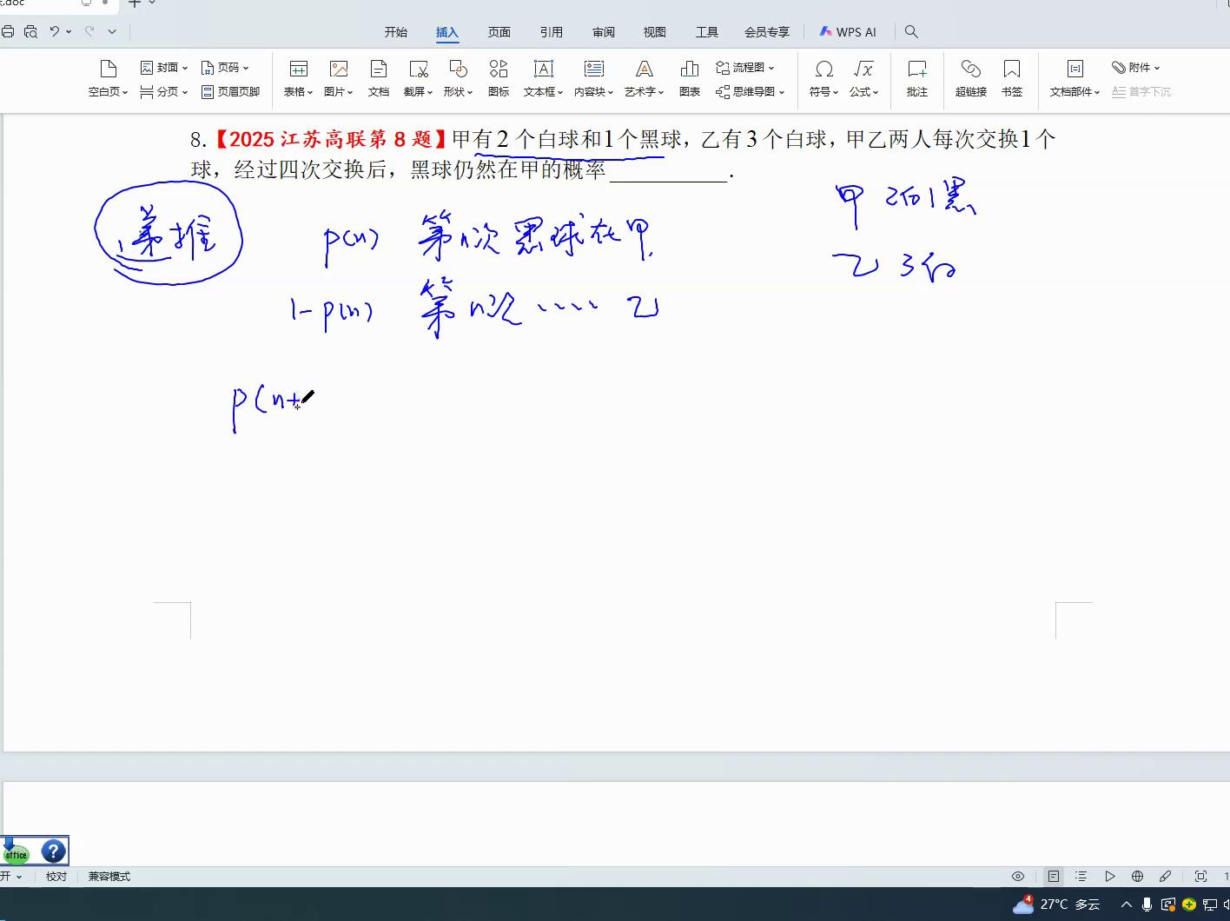Insert a hyperlink 超链接

(x=970, y=78)
